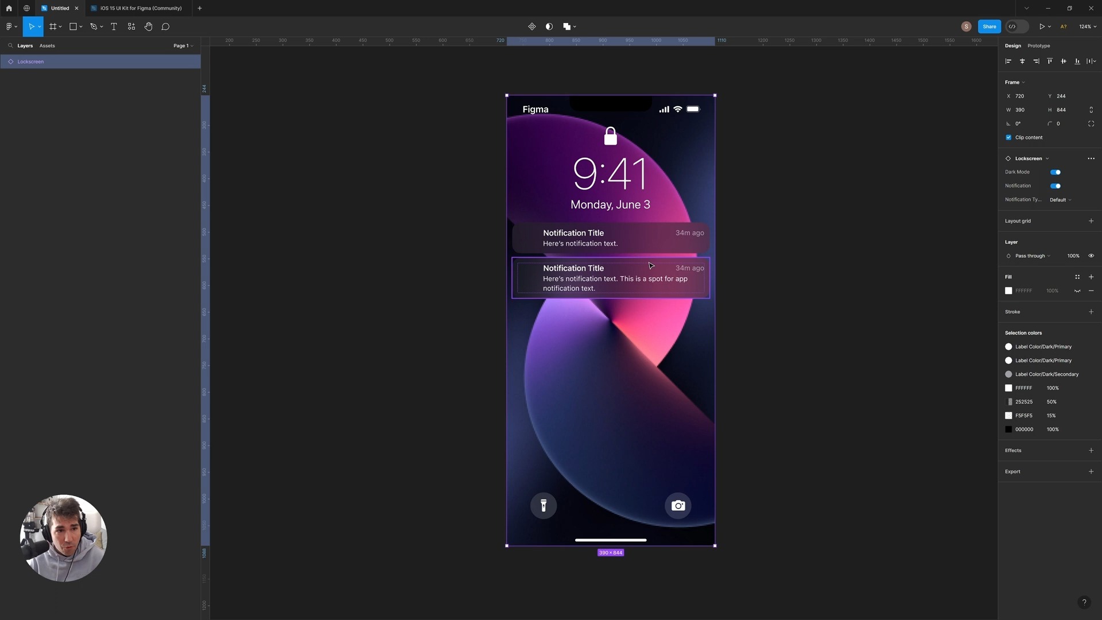Toggle Dark Mode switch
This screenshot has height=620, width=1102.
click(1056, 172)
